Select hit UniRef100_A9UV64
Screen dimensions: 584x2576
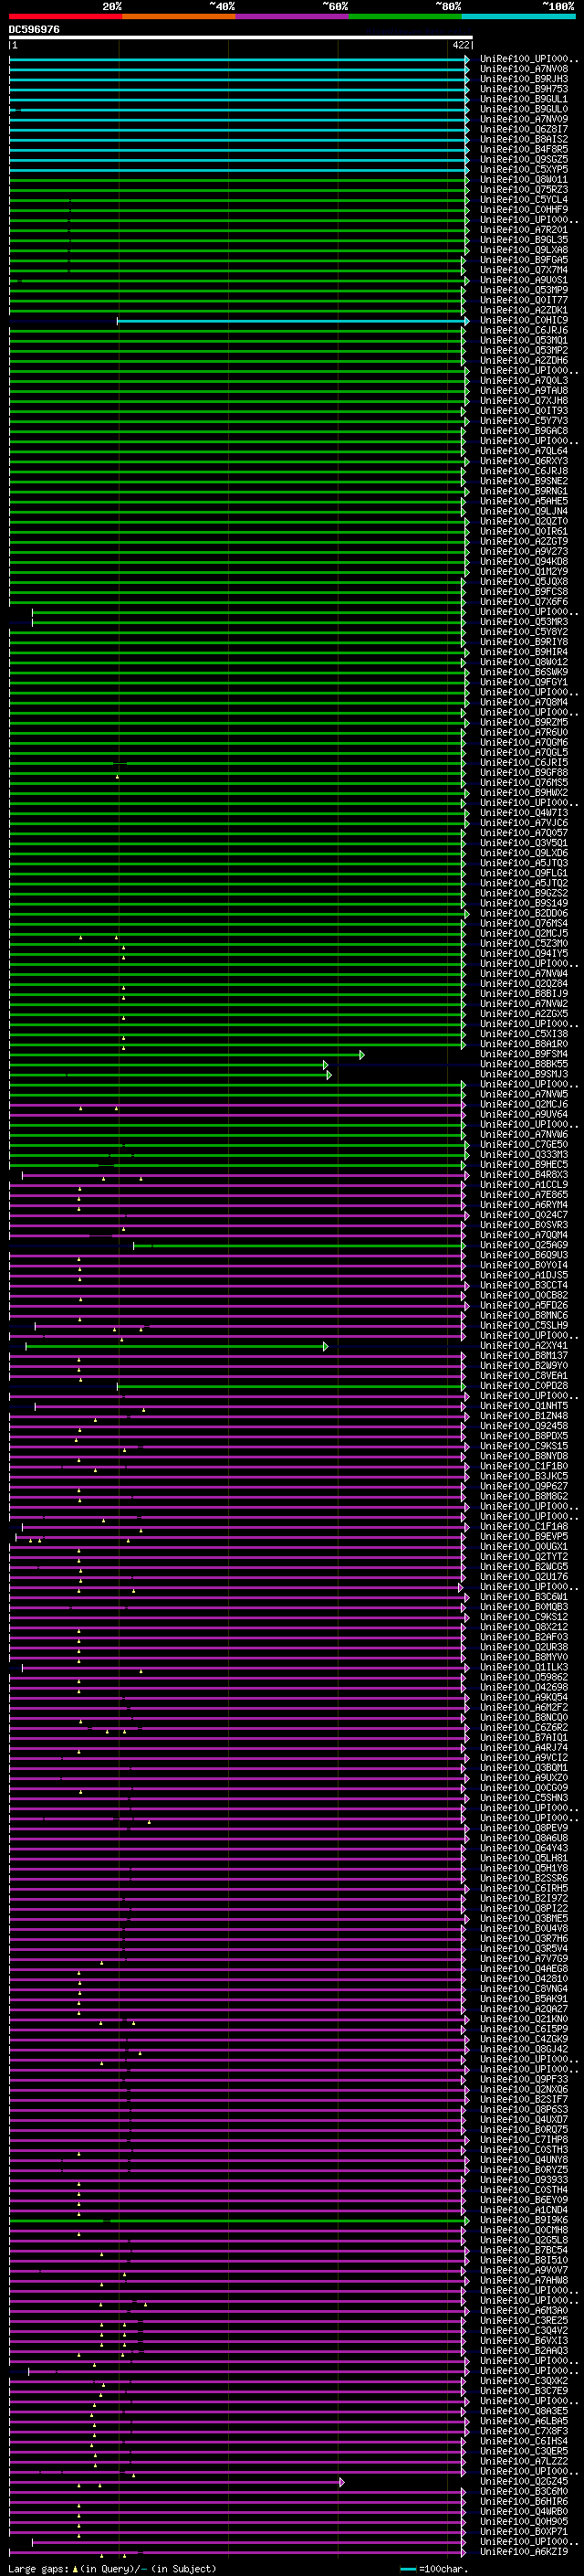[524, 1114]
